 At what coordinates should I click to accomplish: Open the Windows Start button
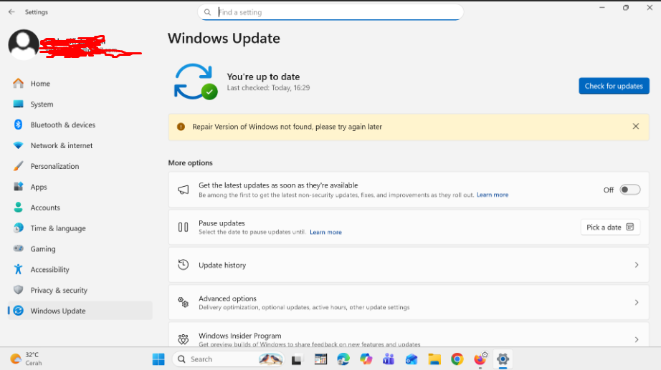pos(158,359)
